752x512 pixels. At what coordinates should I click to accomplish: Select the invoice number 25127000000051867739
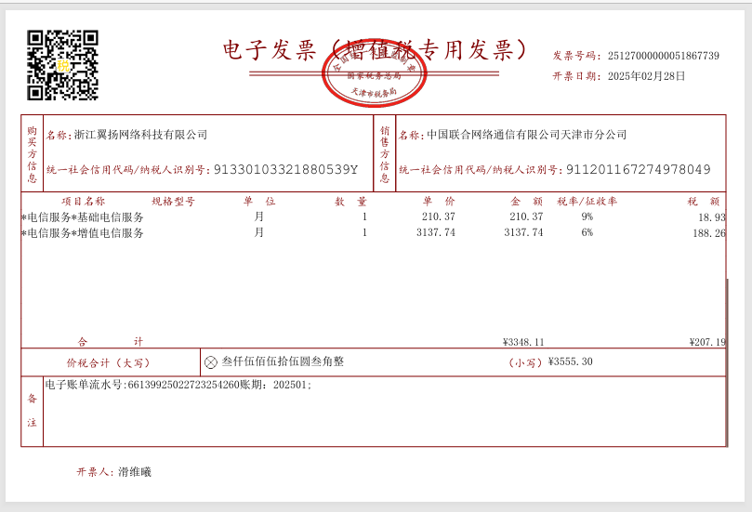[663, 56]
